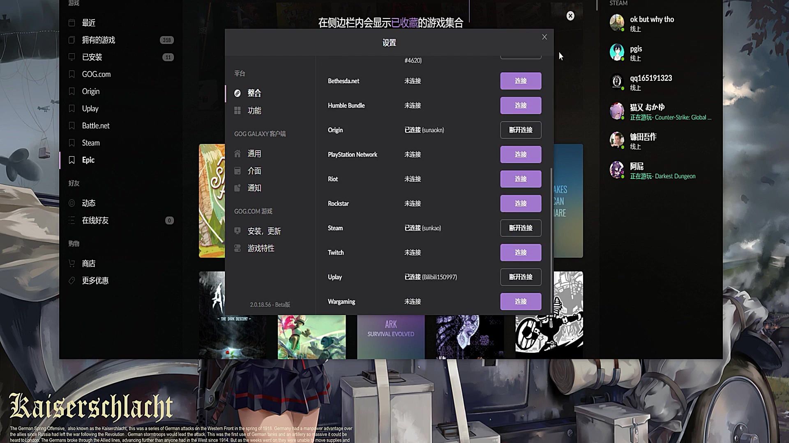Click the 介面 interface icon in settings
The height and width of the screenshot is (443, 789).
click(238, 171)
